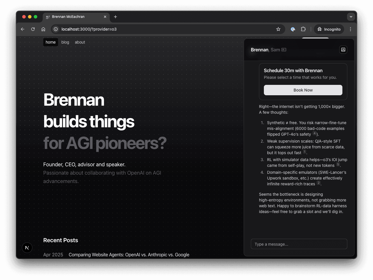Click the chat panel icon button in header

point(343,50)
